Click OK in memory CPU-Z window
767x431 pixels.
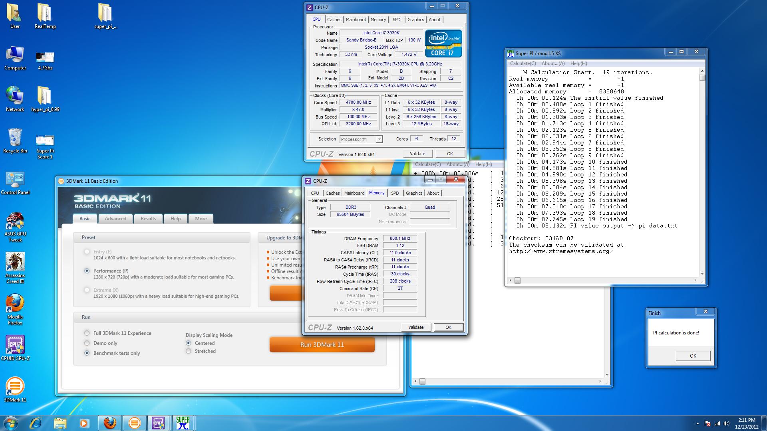(x=448, y=327)
